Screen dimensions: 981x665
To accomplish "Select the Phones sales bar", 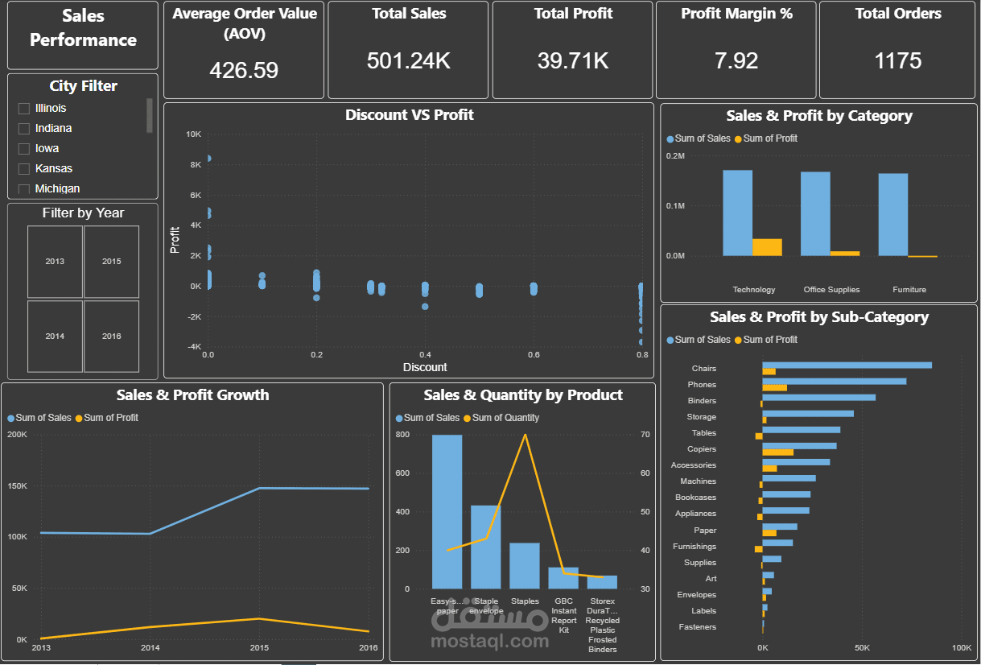I will click(x=835, y=382).
